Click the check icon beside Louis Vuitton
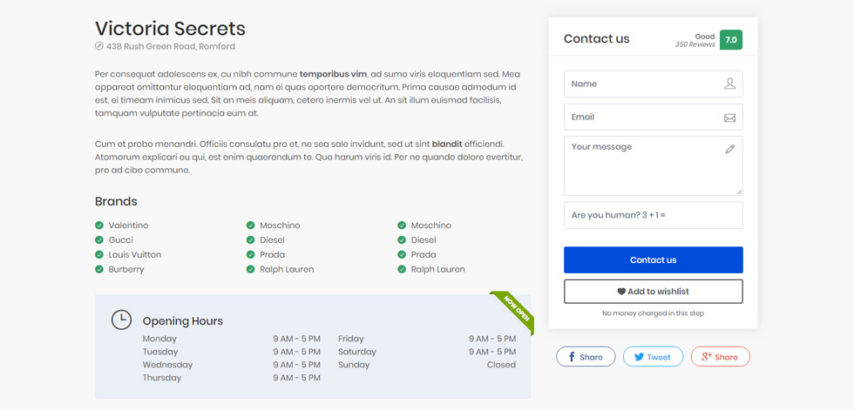Viewport: 854px width, 410px height. tap(99, 254)
